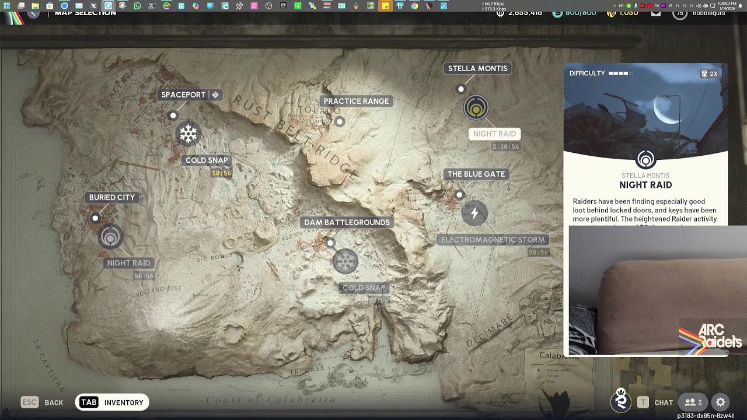Click the Night Raid tag under Stella Montis
747x420 pixels.
tap(494, 134)
